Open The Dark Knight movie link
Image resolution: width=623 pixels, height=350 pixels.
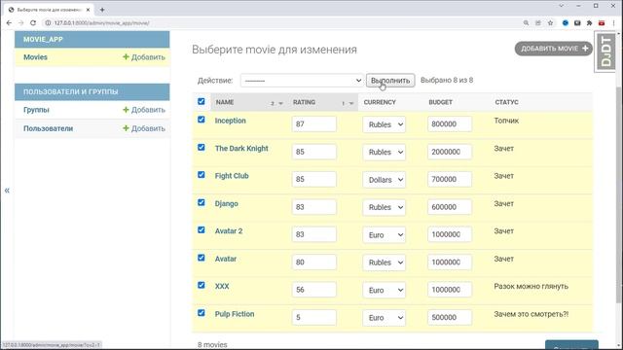click(x=241, y=149)
